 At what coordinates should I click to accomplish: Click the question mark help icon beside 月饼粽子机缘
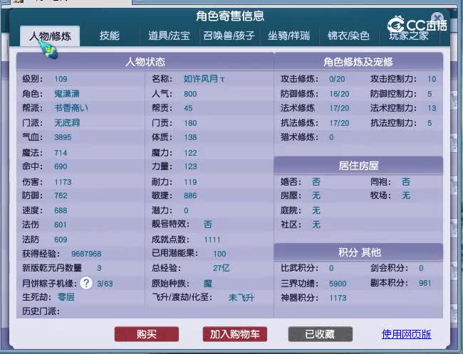point(86,283)
